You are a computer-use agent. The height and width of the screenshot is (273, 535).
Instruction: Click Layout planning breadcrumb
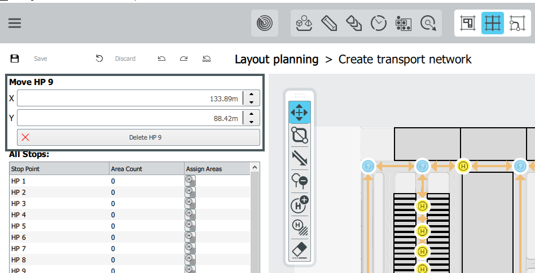[277, 59]
